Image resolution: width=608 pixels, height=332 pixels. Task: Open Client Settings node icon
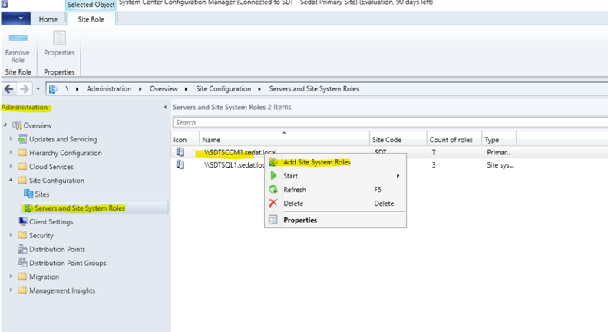pyautogui.click(x=23, y=221)
